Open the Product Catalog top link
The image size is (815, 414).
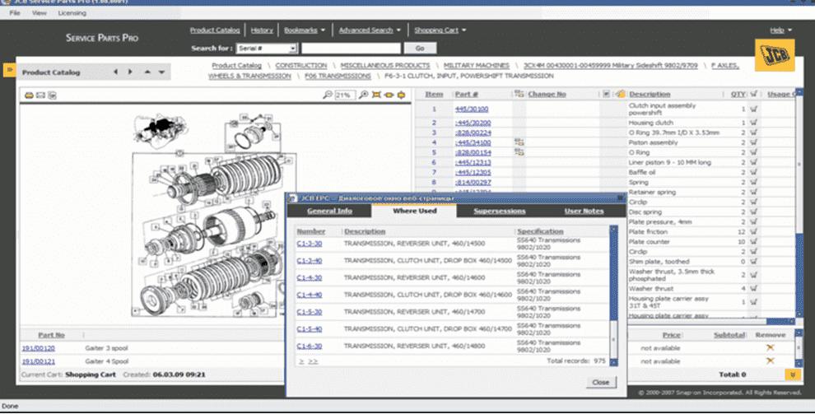point(215,30)
